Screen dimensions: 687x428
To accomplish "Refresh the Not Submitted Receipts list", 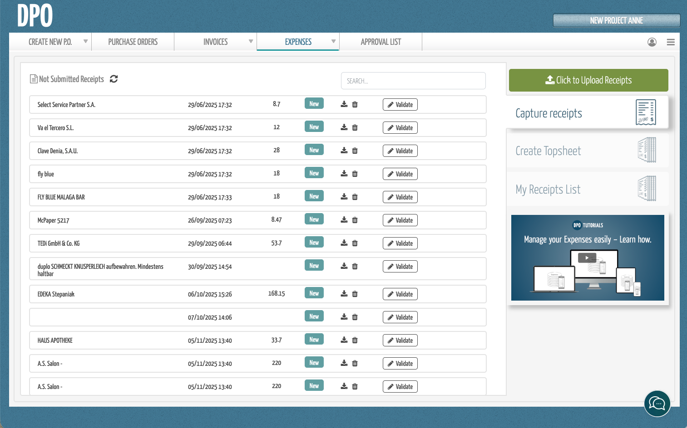I will [x=114, y=79].
